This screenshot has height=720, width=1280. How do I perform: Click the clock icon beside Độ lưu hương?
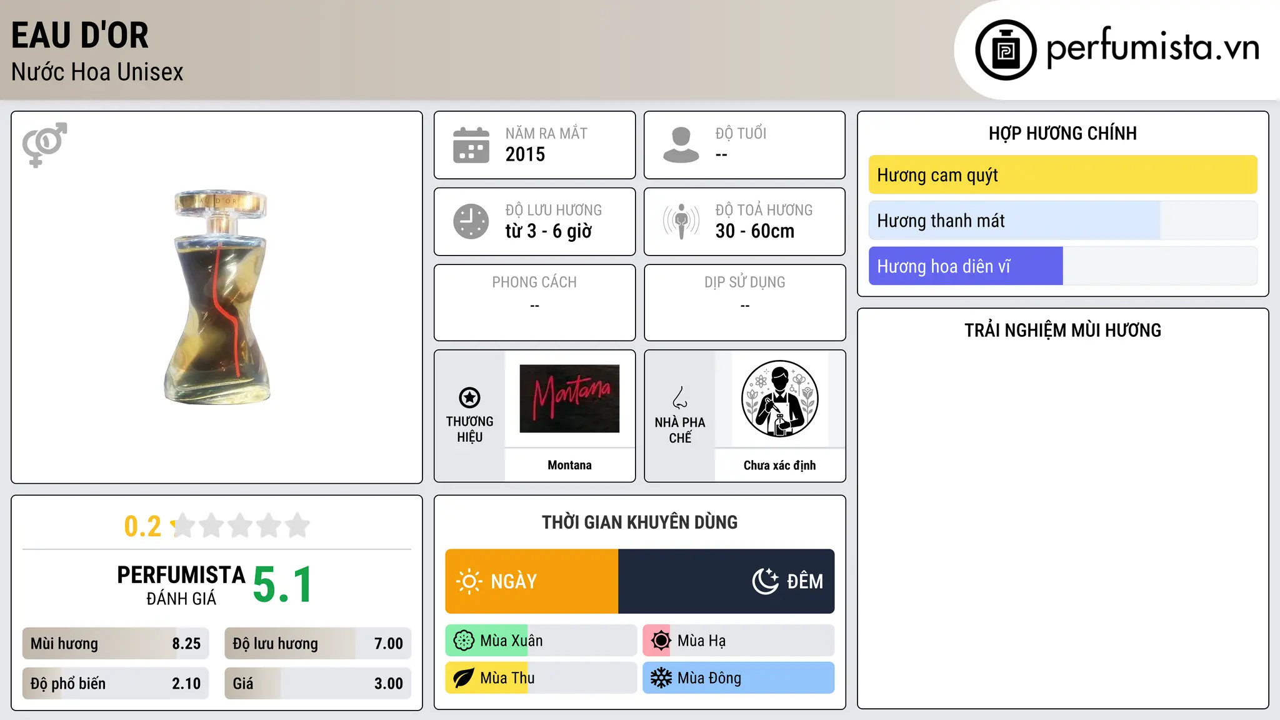coord(471,221)
